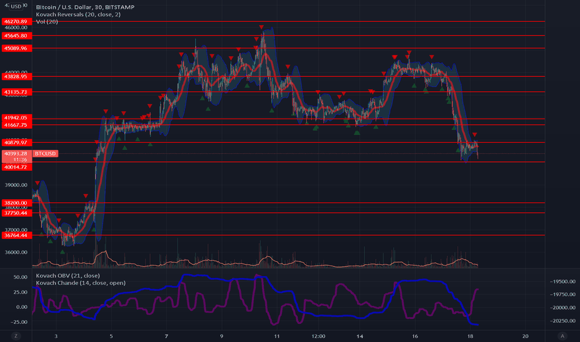Click the 39000.00 price axis tick
This screenshot has width=580, height=342.
(x=16, y=185)
